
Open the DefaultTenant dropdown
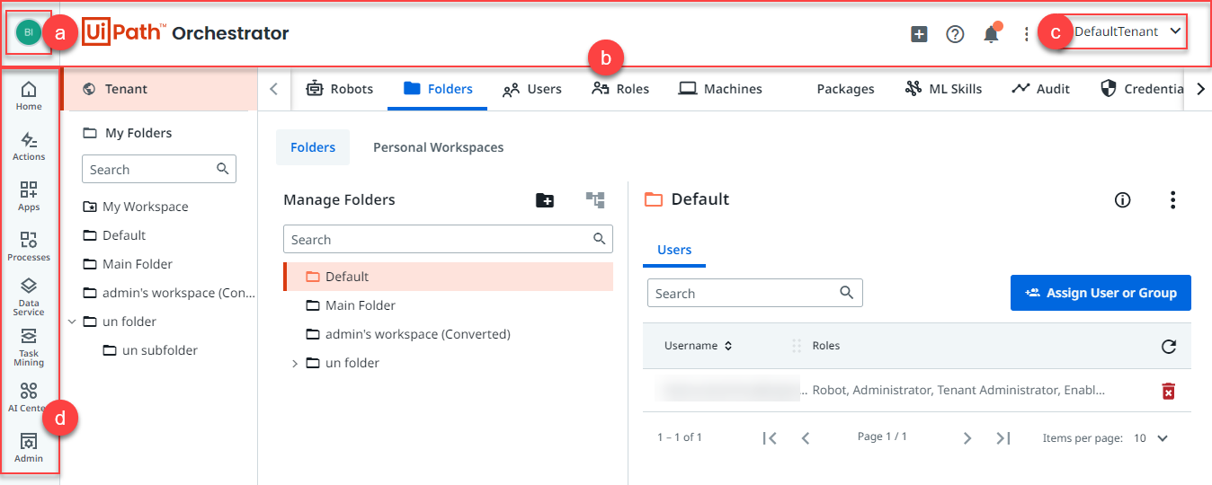pos(1127,31)
